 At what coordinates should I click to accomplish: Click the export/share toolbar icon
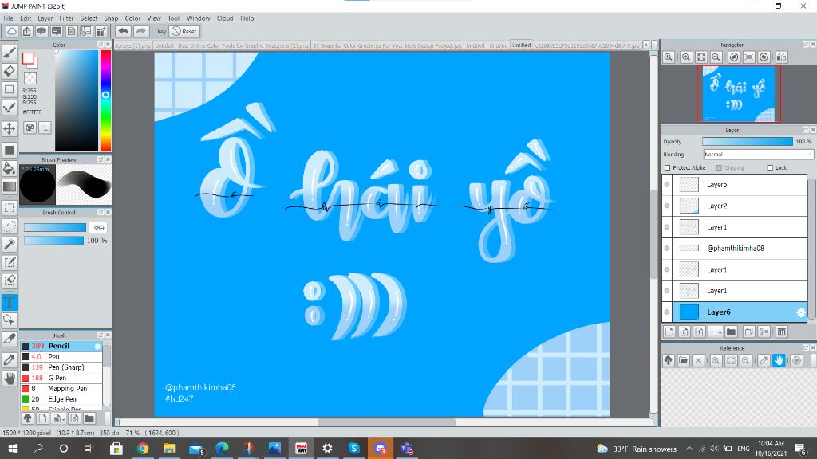26,31
